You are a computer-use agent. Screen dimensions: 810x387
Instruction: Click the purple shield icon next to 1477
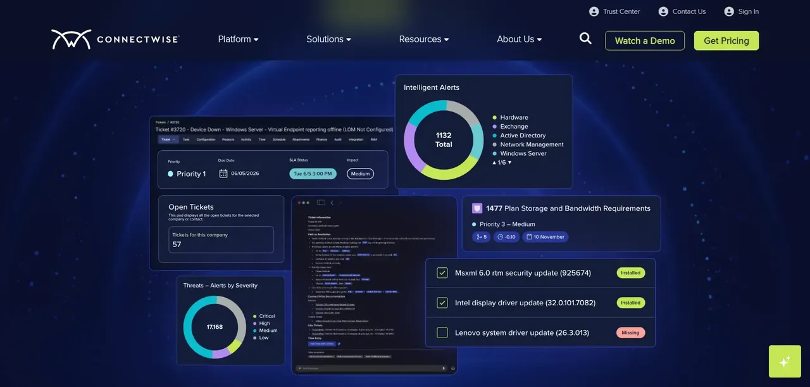tap(477, 208)
